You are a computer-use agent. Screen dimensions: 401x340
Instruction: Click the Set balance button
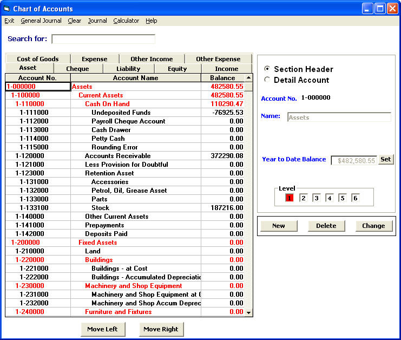tap(385, 160)
